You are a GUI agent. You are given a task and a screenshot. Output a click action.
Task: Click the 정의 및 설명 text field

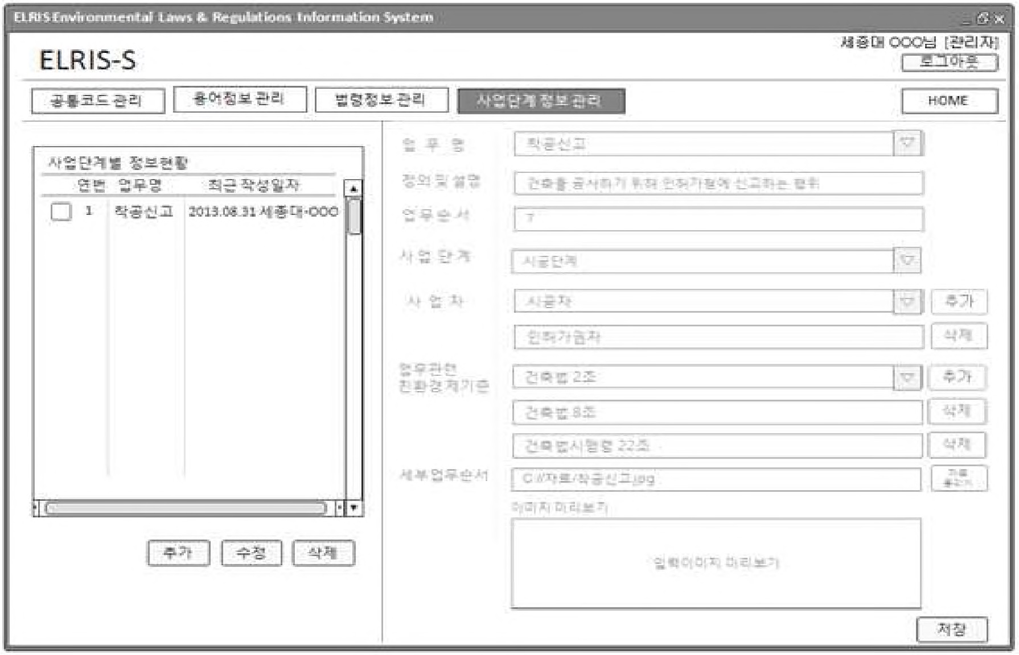coord(718,184)
